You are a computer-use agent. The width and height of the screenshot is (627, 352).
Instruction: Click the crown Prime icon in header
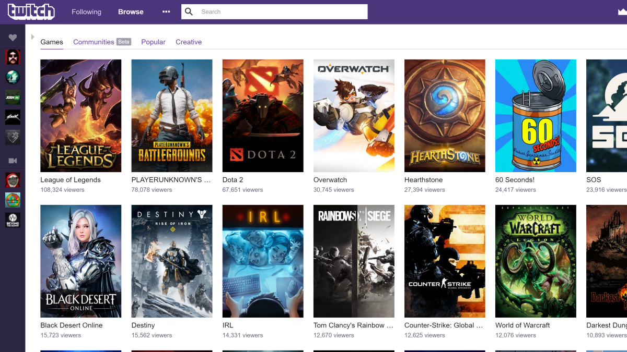622,13
